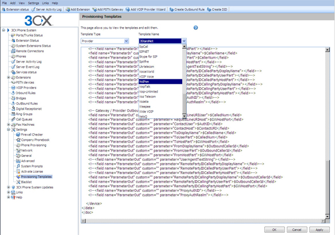The image size is (335, 235).
Task: Open Extension status from the toolbar
Action: (15, 9)
